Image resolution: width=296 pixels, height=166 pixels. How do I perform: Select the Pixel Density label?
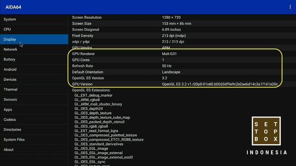(82, 36)
